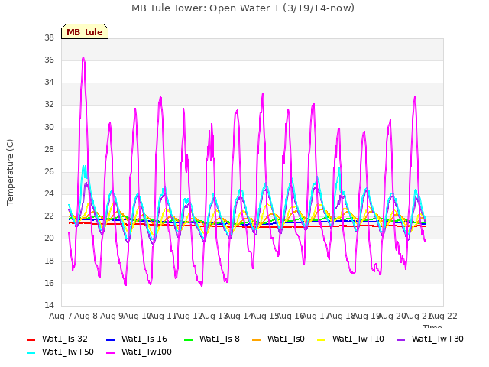Click the Temperature (C) axis label
The height and width of the screenshot is (367, 489).
10,172
